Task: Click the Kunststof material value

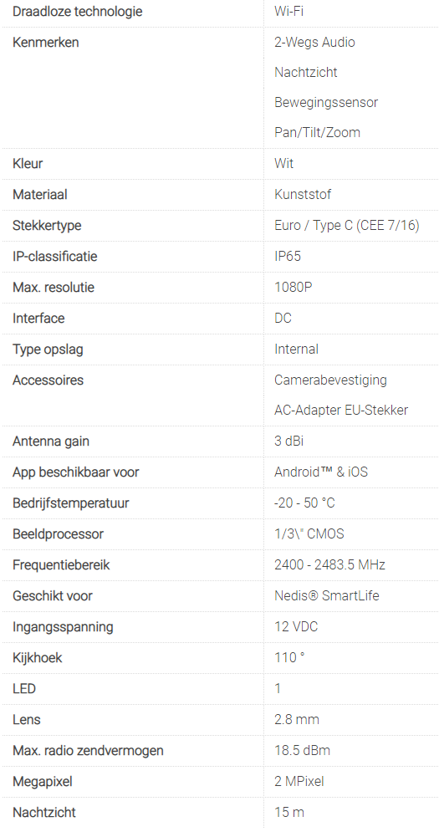Action: (x=303, y=194)
